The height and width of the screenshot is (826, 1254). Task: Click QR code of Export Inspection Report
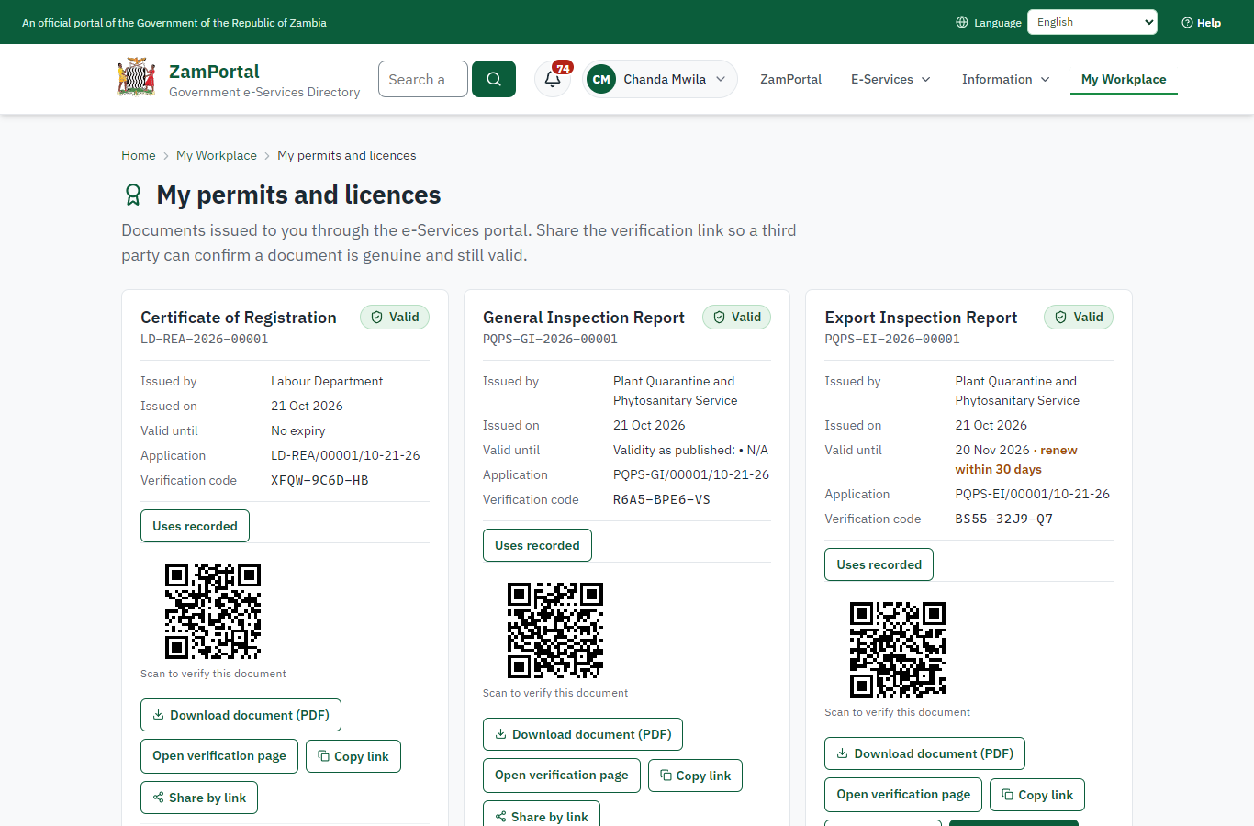(x=898, y=650)
